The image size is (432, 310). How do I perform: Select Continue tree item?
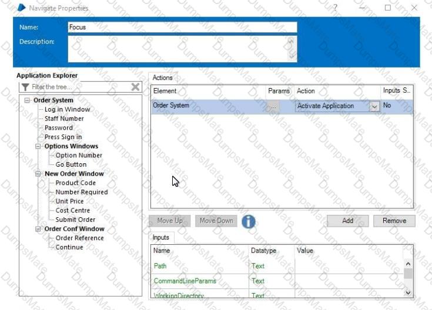(69, 247)
